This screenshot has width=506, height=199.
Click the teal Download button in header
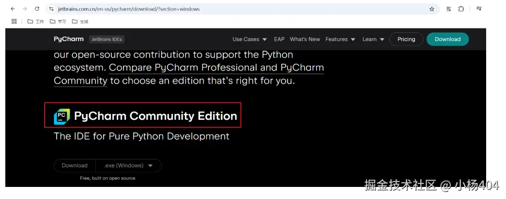tap(447, 39)
